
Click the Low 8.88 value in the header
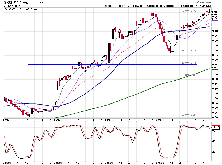(x=139, y=6)
